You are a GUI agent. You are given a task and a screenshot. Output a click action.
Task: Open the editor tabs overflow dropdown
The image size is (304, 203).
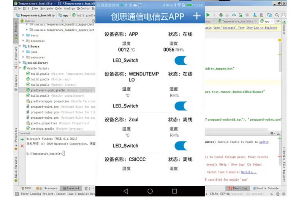tap(278, 21)
